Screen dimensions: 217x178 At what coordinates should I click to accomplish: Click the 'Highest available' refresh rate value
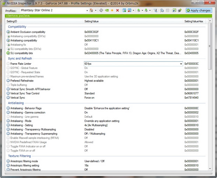click(94, 81)
